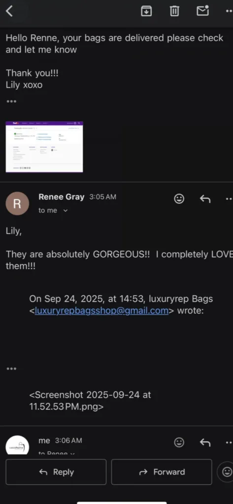Add emoji reaction to the 3:06 AM message
233x504 pixels.
click(x=179, y=442)
